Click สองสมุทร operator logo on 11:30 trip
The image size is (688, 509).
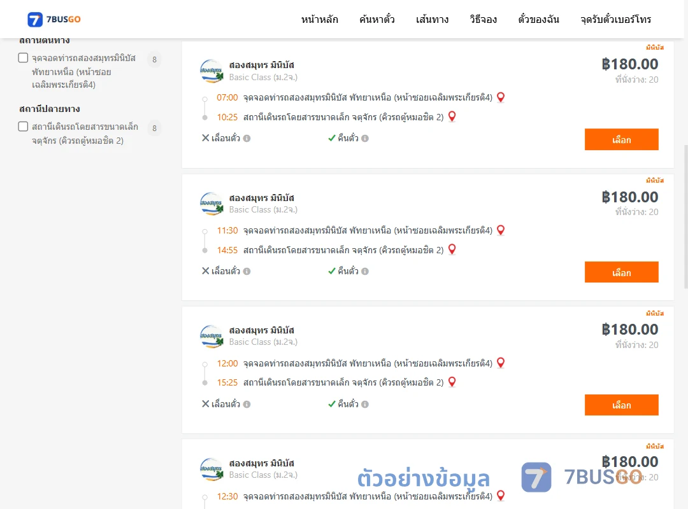pyautogui.click(x=212, y=204)
